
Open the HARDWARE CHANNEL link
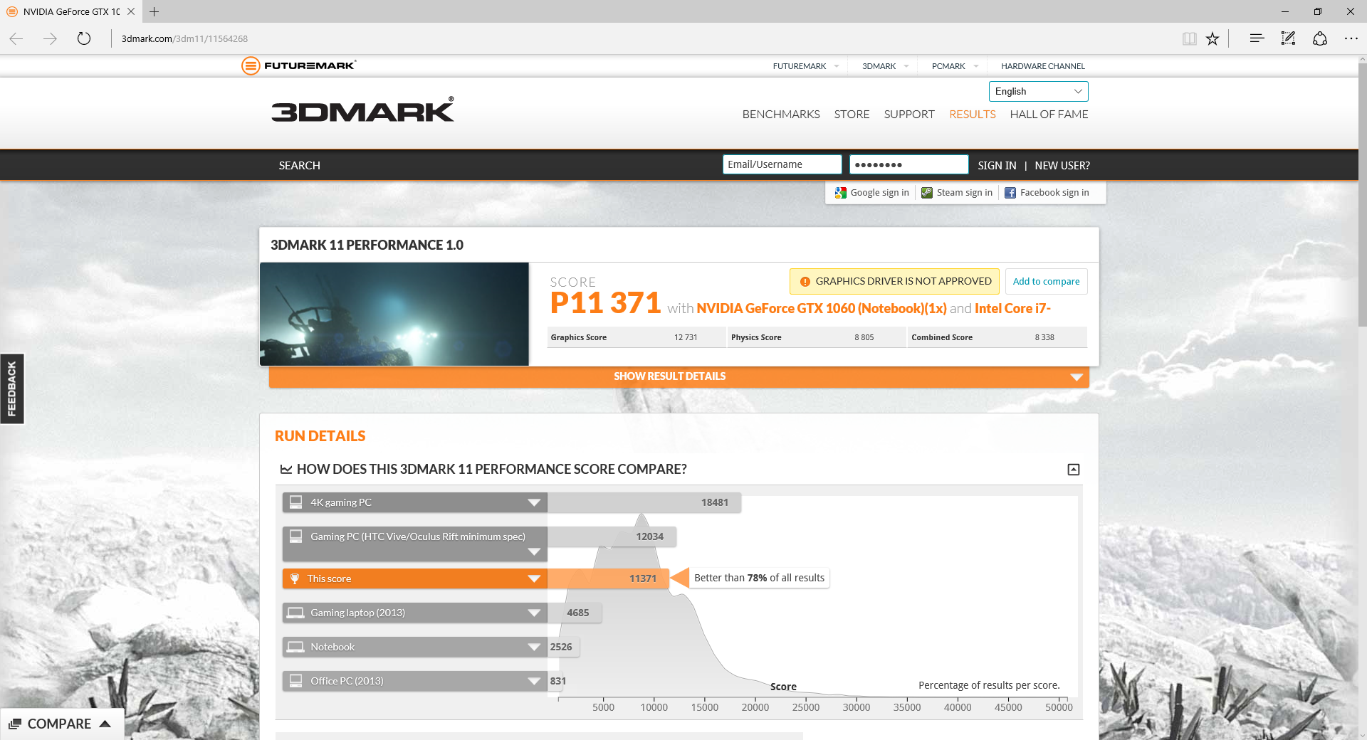click(x=1043, y=66)
